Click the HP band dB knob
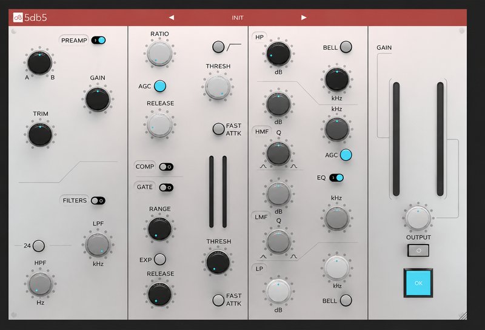The width and height of the screenshot is (485, 330). tap(278, 53)
